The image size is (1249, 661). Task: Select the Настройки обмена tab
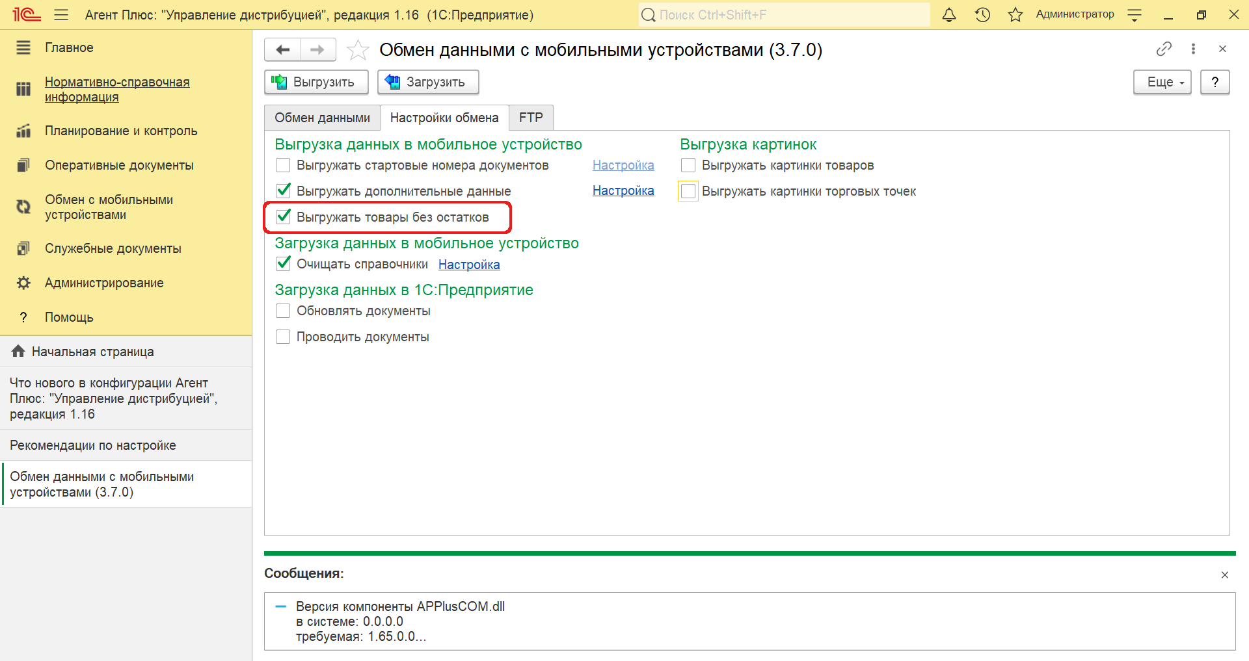click(444, 118)
